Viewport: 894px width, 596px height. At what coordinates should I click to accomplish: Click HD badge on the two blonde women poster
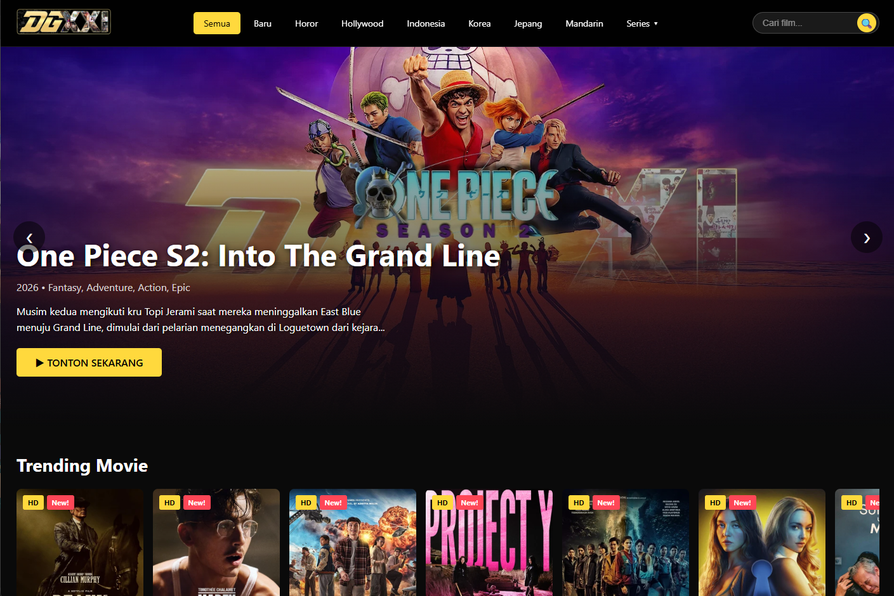(x=716, y=503)
